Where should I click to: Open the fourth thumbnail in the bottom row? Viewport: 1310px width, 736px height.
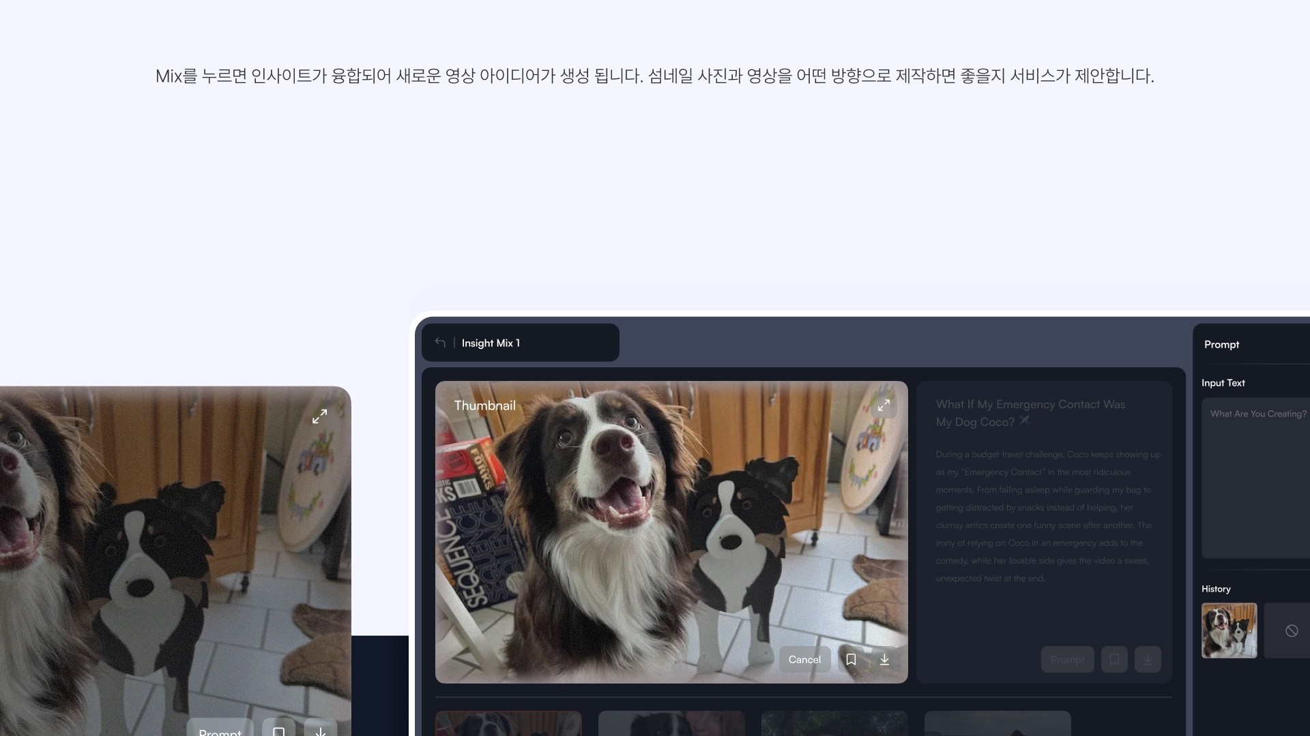tap(998, 724)
